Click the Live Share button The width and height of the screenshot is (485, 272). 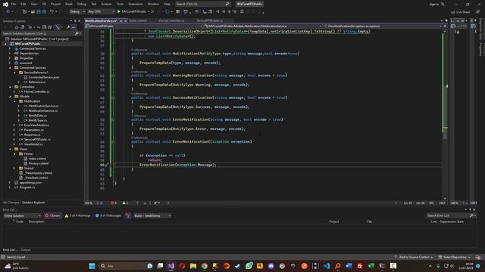click(461, 12)
